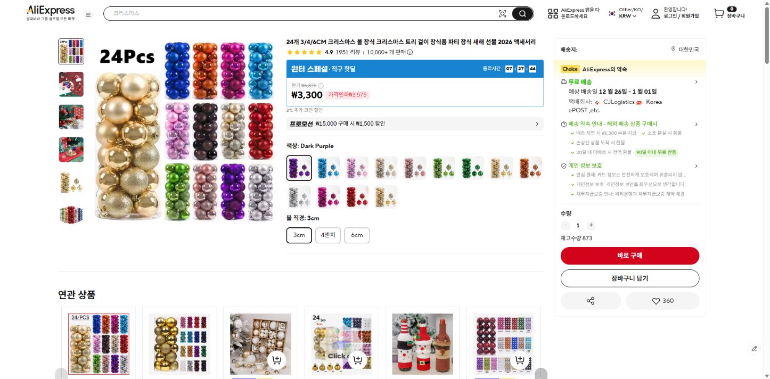770x379 pixels.
Task: Click the 바로 구매 buy now button
Action: (630, 256)
